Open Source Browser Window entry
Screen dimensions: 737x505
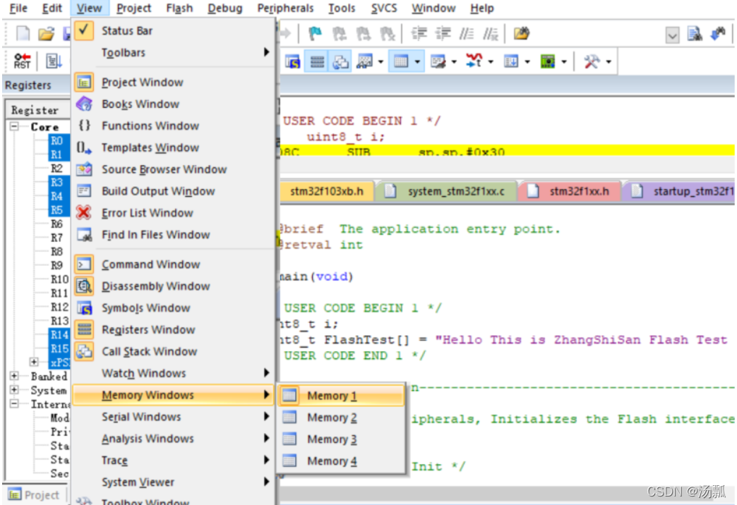(174, 169)
